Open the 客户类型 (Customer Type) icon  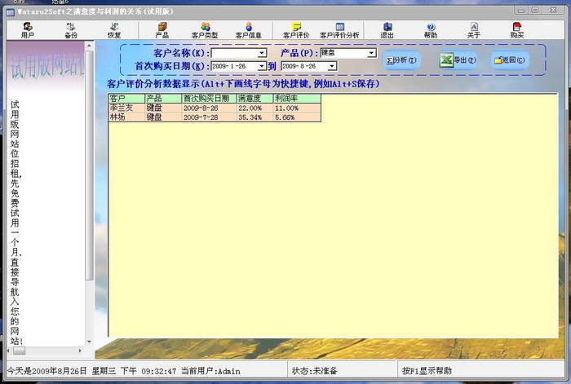pos(205,30)
